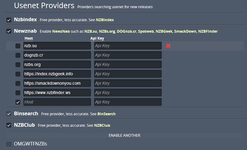Focus the Api Key field in empty row
This screenshot has height=150, width=247.
point(128,102)
